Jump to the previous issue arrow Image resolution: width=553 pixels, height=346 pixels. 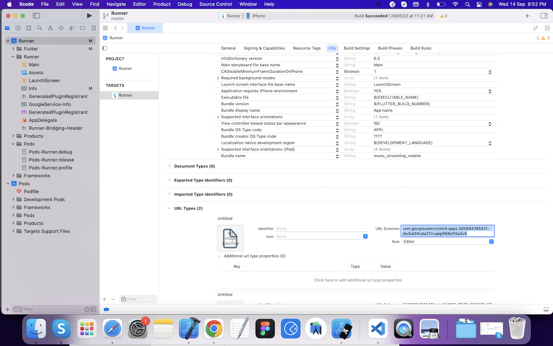click(538, 38)
